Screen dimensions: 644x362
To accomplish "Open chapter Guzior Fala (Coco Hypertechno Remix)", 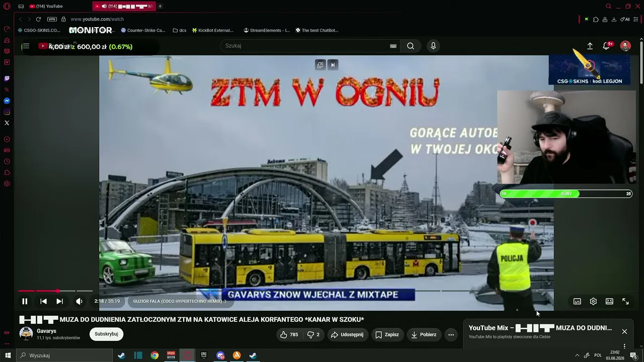I will [x=180, y=301].
